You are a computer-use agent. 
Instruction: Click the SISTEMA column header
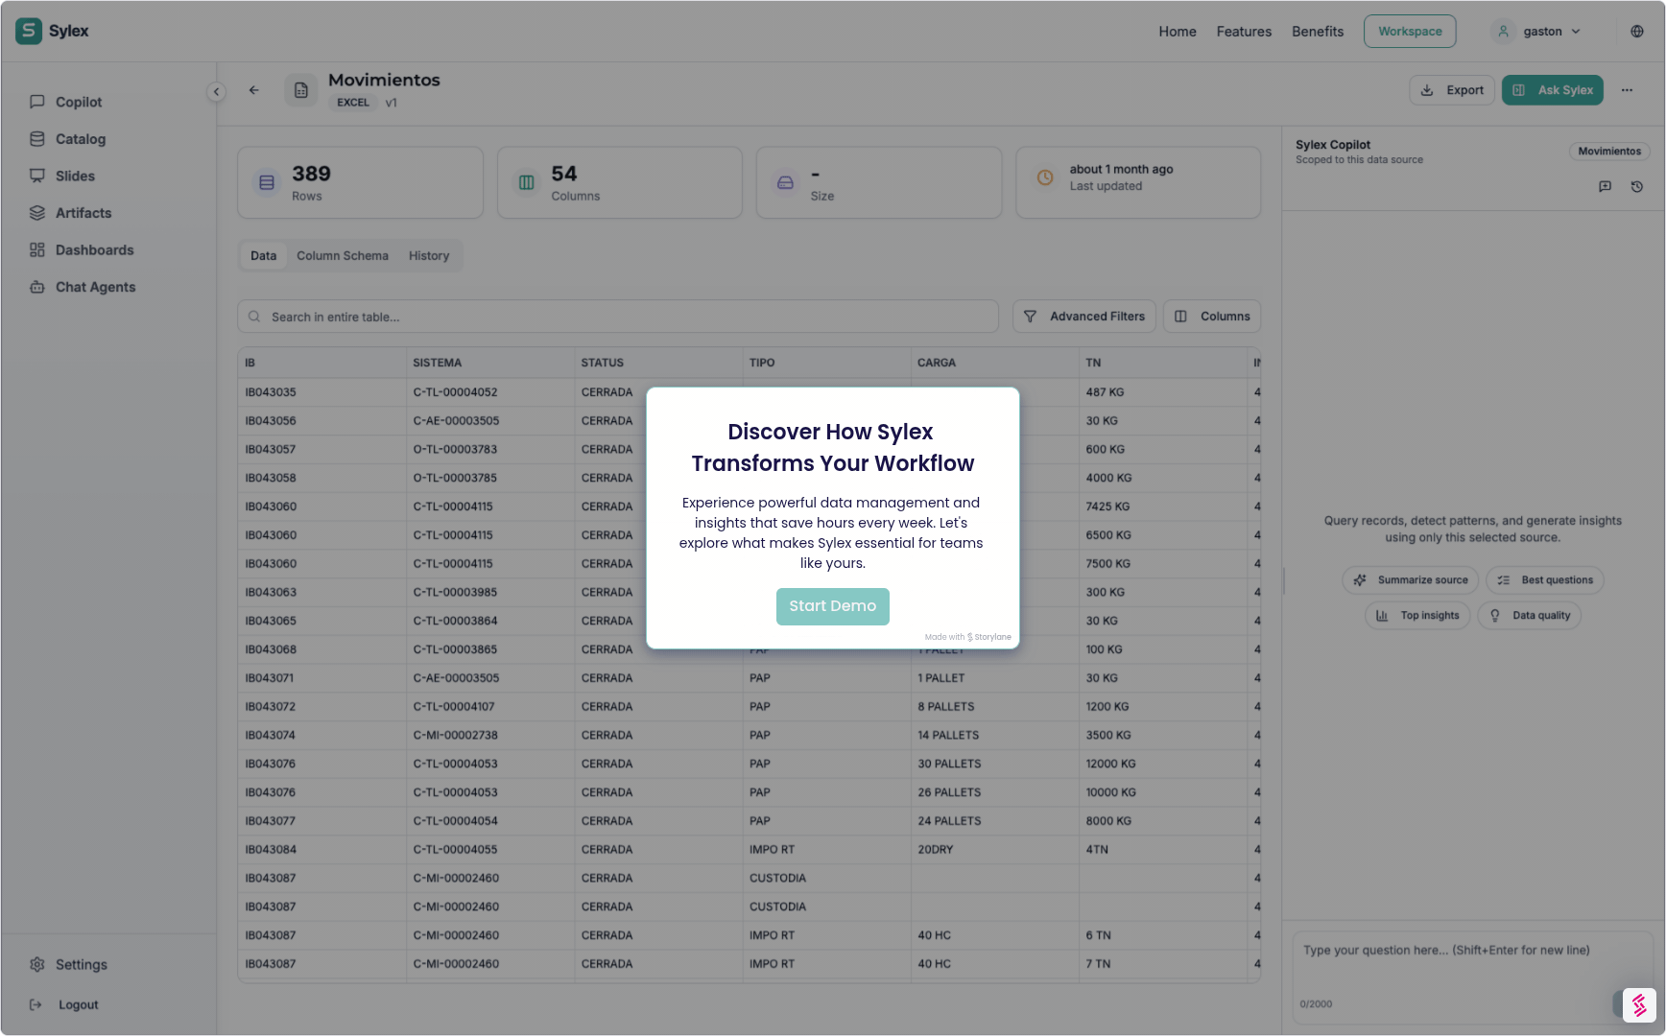489,363
